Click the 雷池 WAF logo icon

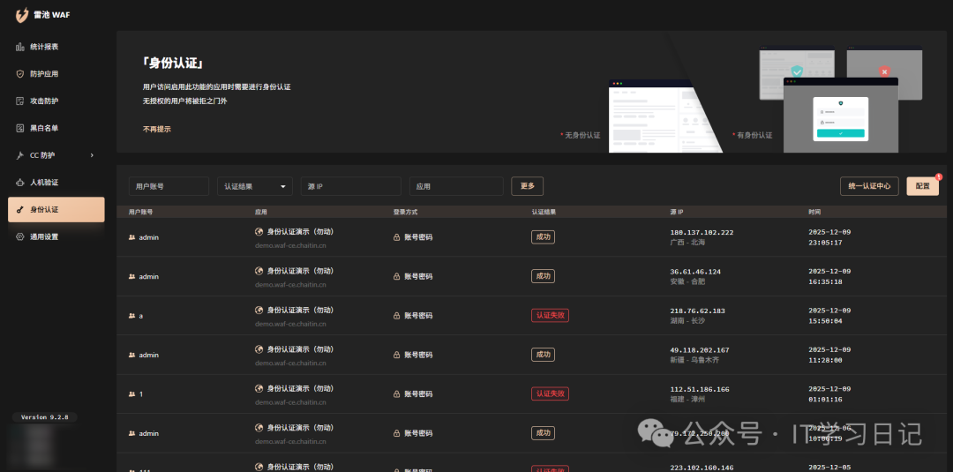22,16
